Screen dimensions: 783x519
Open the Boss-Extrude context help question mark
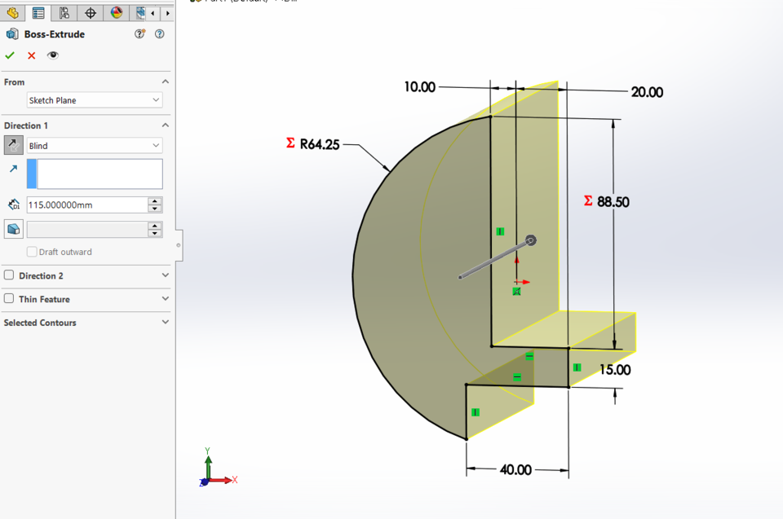click(160, 34)
